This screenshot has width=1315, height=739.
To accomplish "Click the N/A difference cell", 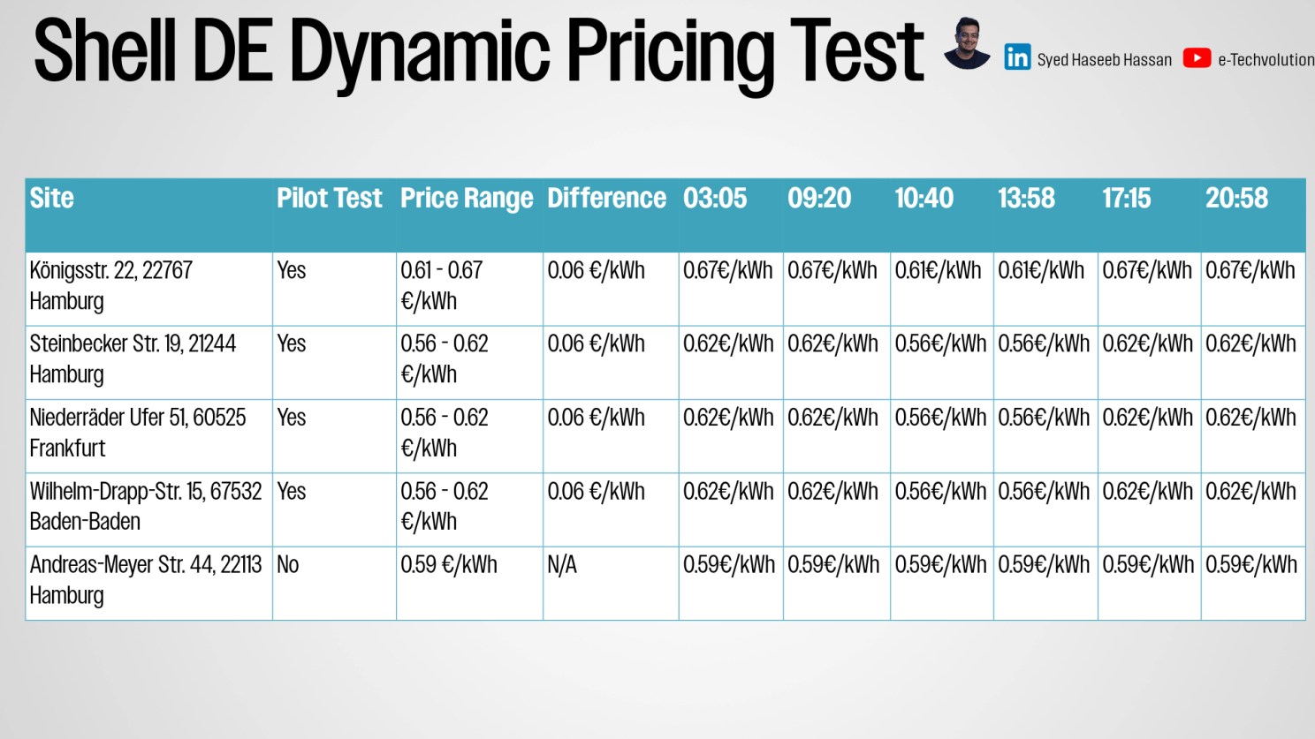I will 562,565.
